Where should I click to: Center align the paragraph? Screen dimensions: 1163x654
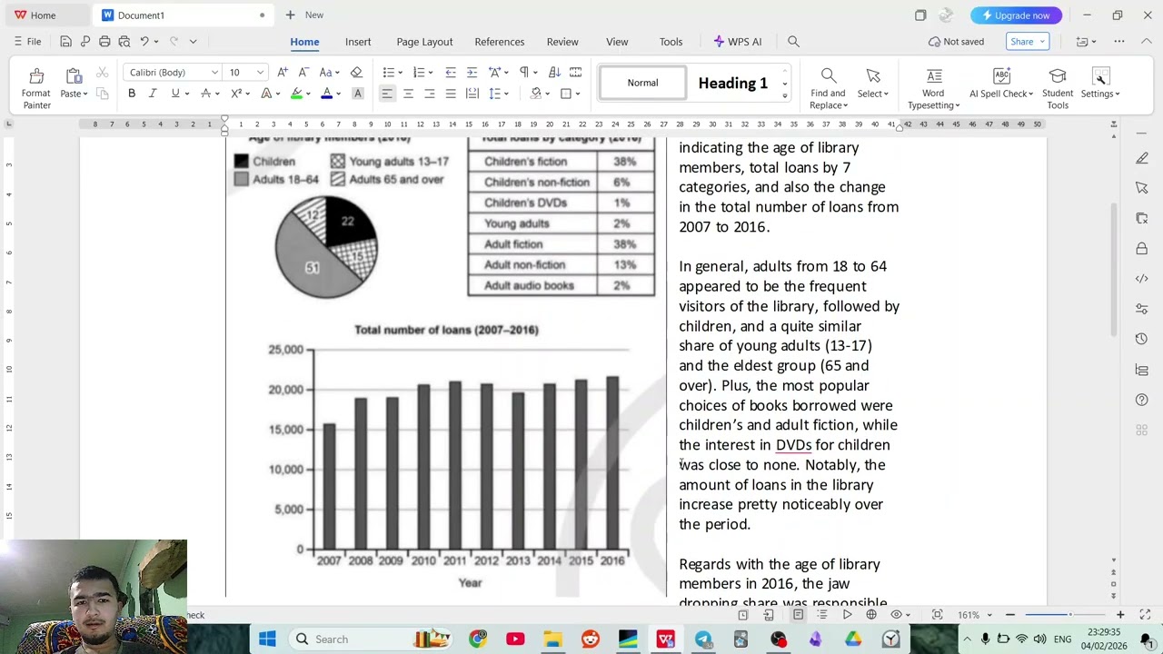(x=408, y=94)
